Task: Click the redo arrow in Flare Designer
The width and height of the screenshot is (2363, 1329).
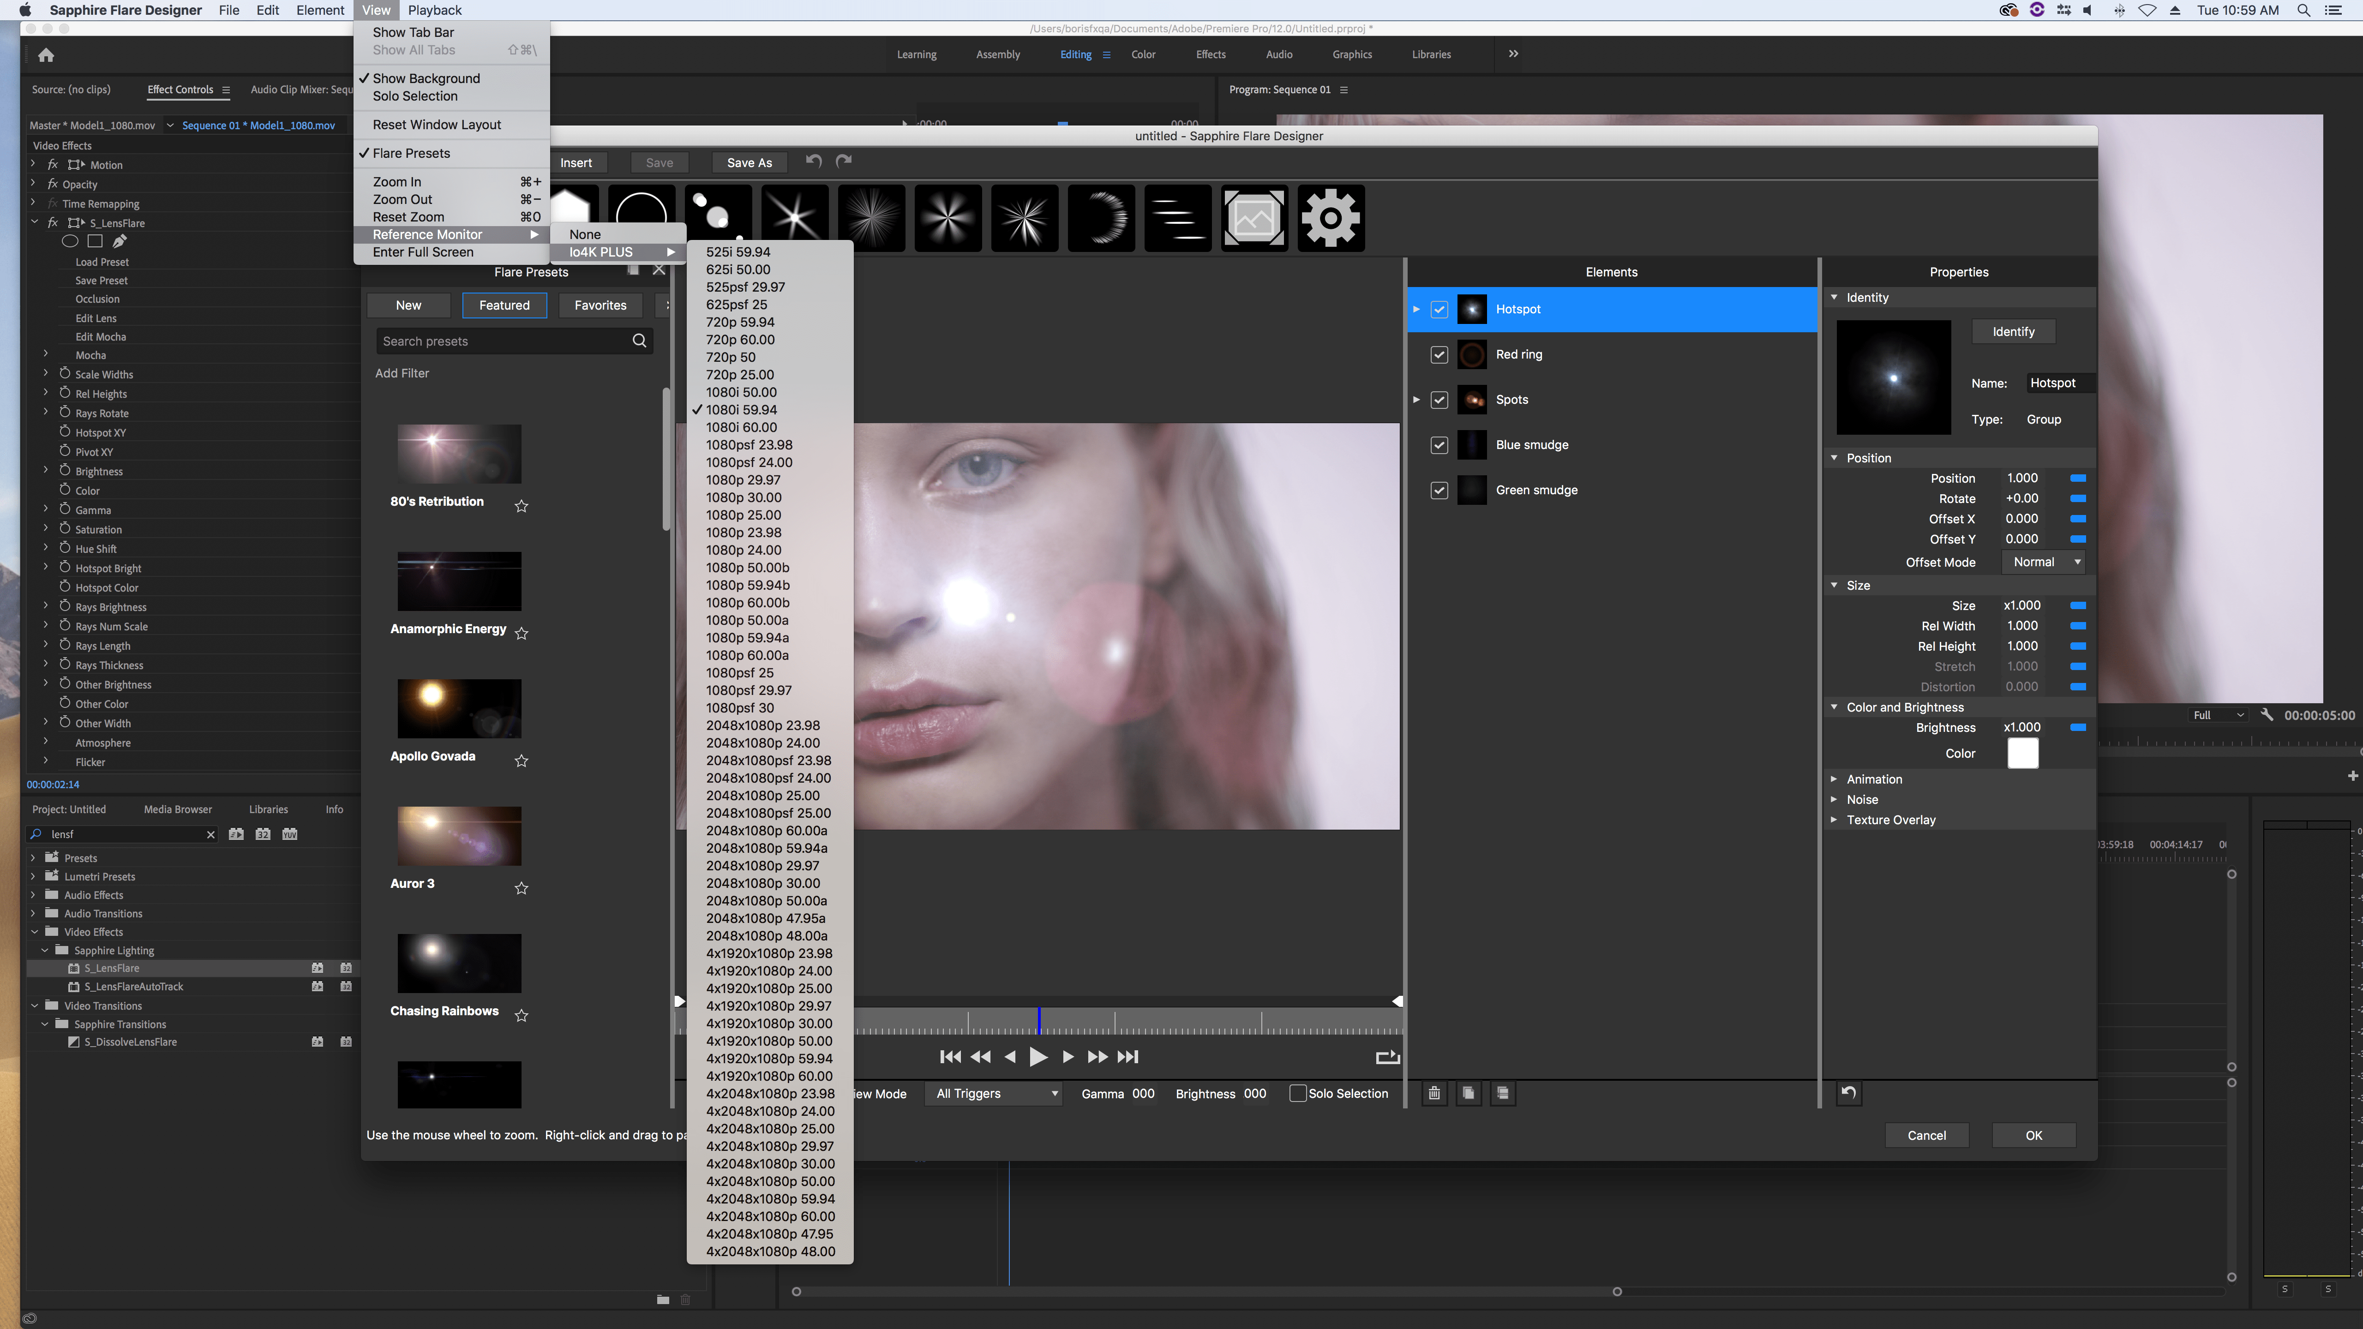Action: coord(844,162)
